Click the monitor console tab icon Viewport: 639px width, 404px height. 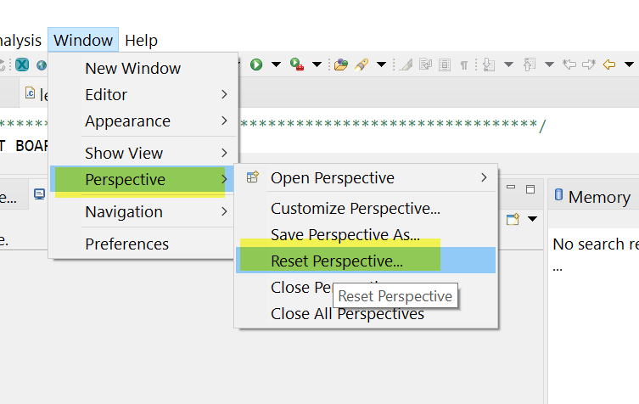click(x=40, y=194)
